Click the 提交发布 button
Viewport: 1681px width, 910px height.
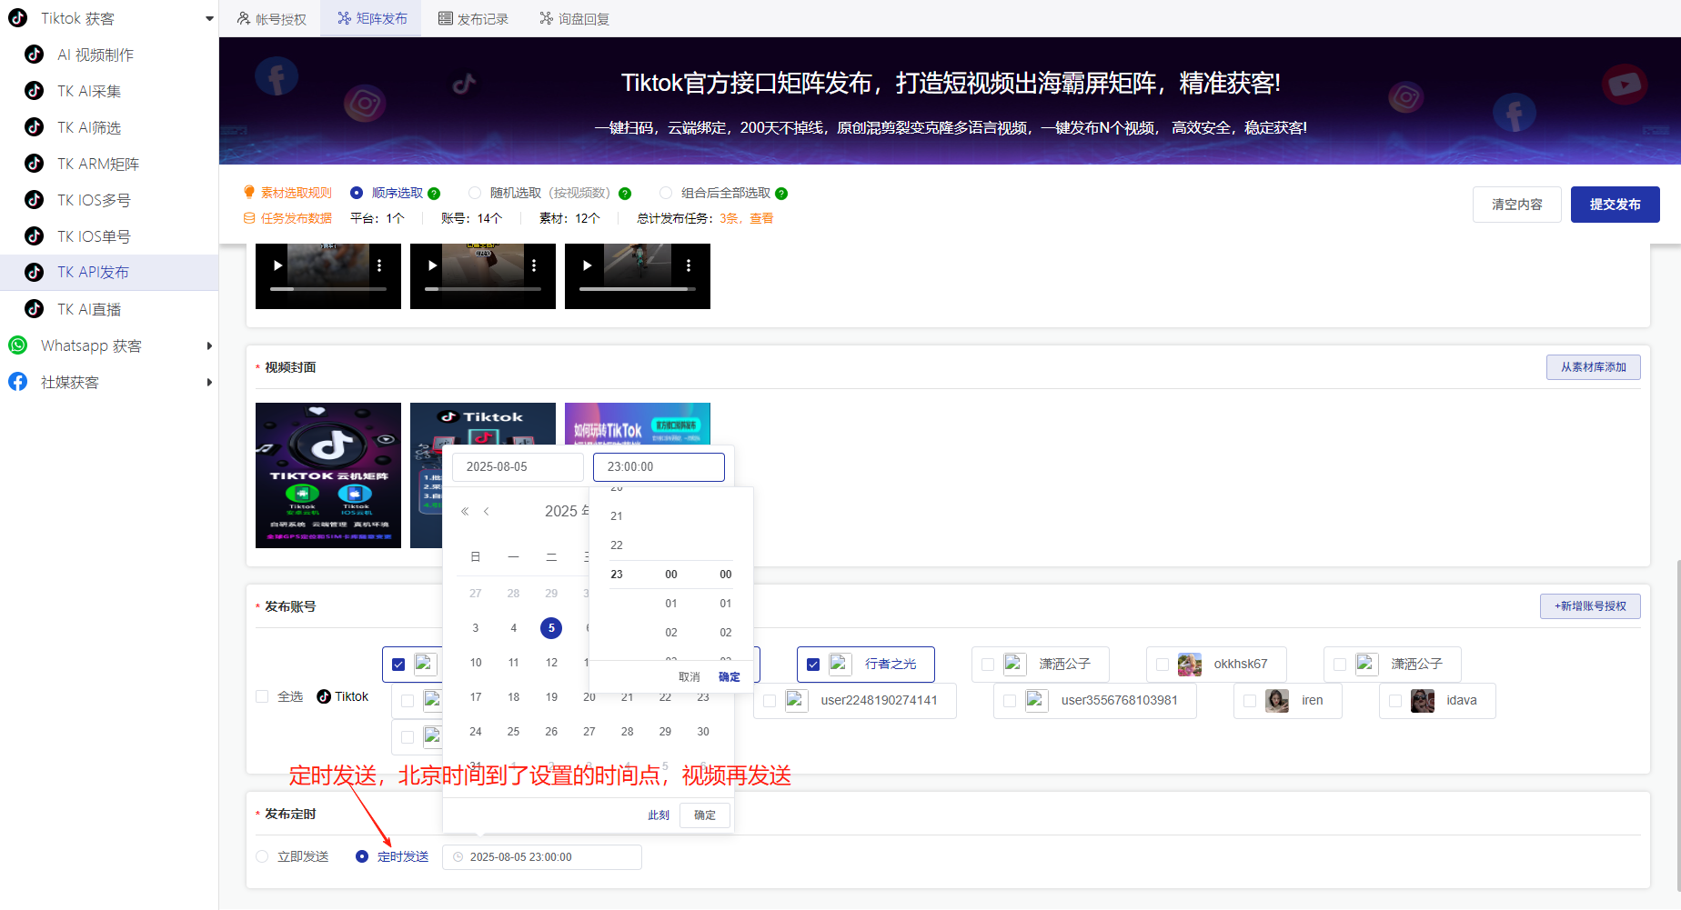[1615, 204]
